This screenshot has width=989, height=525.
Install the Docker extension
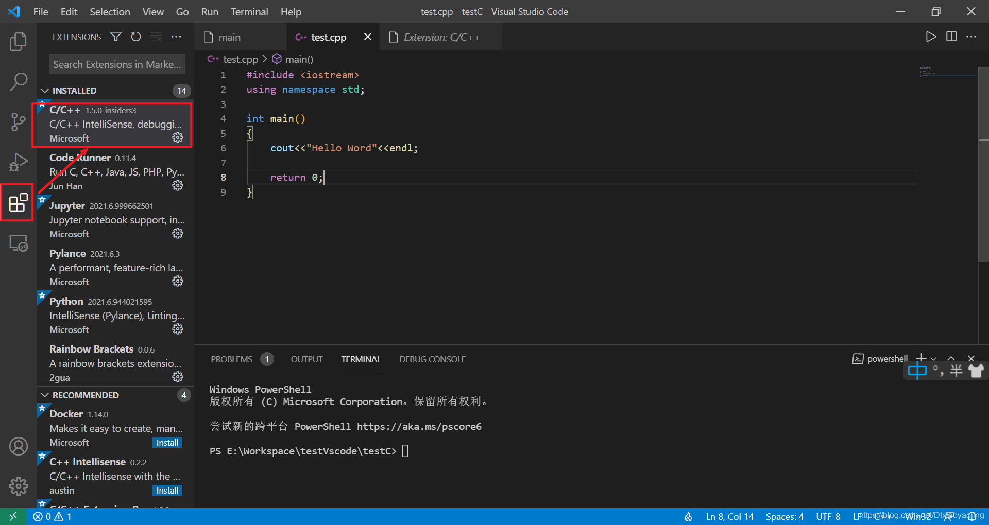point(167,443)
